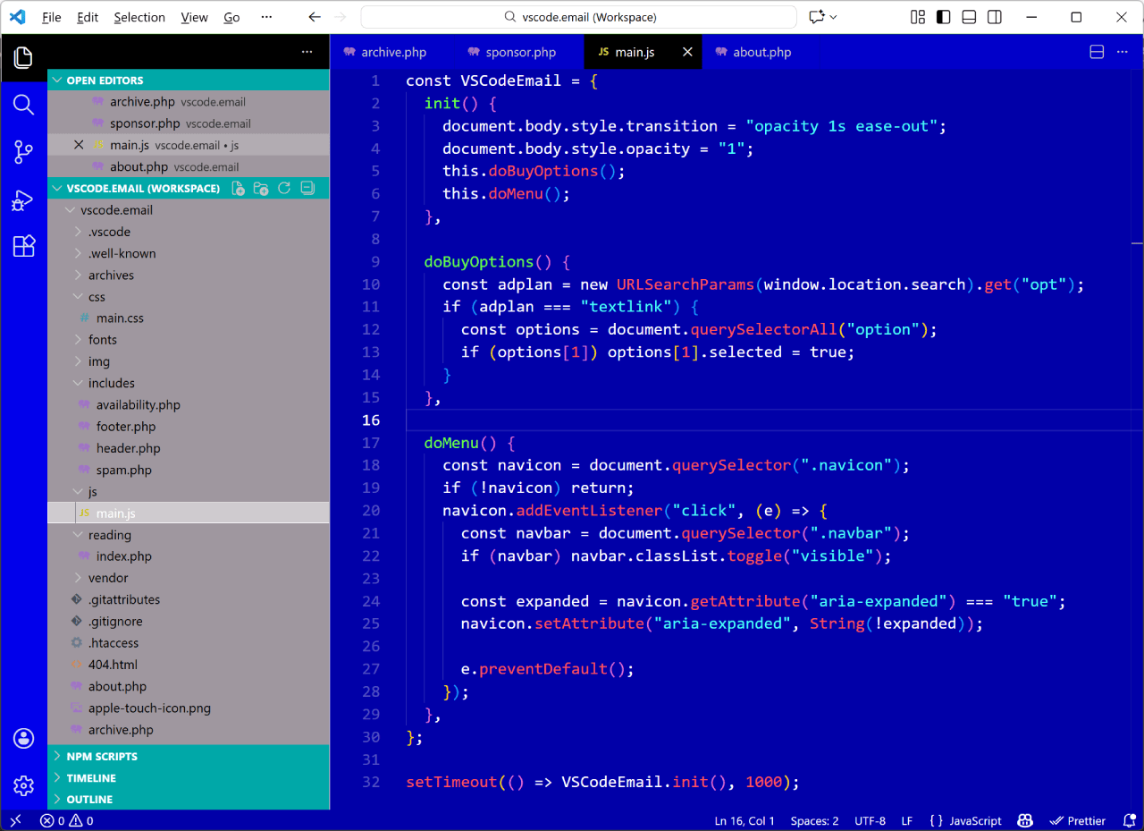Open the Extensions view
The width and height of the screenshot is (1144, 831).
click(x=23, y=245)
